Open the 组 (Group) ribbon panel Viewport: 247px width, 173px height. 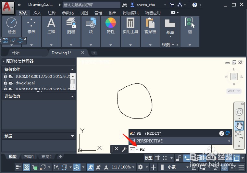click(x=190, y=26)
